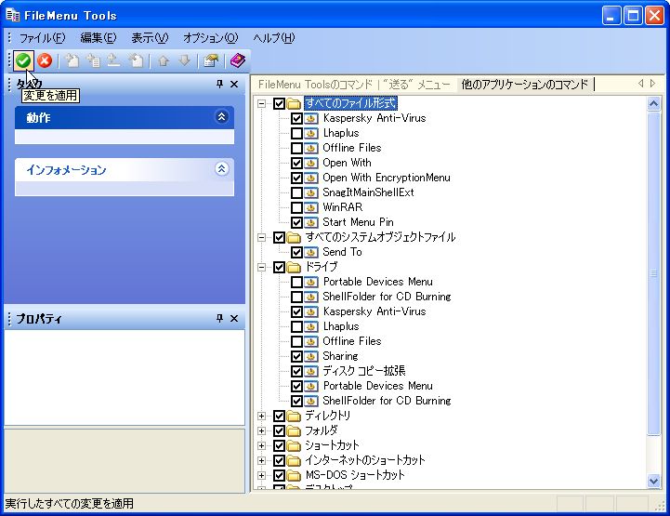Click the icon beside WinRAR
The height and width of the screenshot is (516, 670).
tap(311, 207)
